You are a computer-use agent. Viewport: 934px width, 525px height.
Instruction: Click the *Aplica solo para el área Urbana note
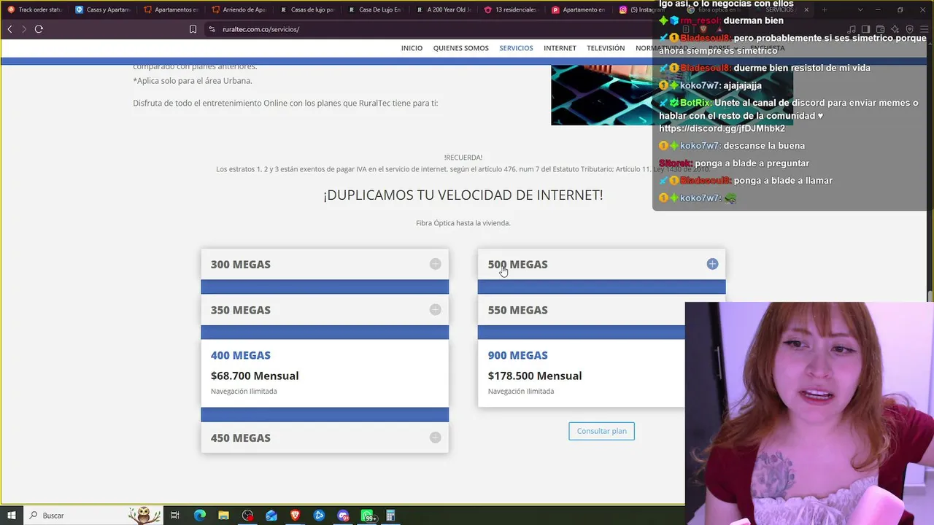point(193,81)
